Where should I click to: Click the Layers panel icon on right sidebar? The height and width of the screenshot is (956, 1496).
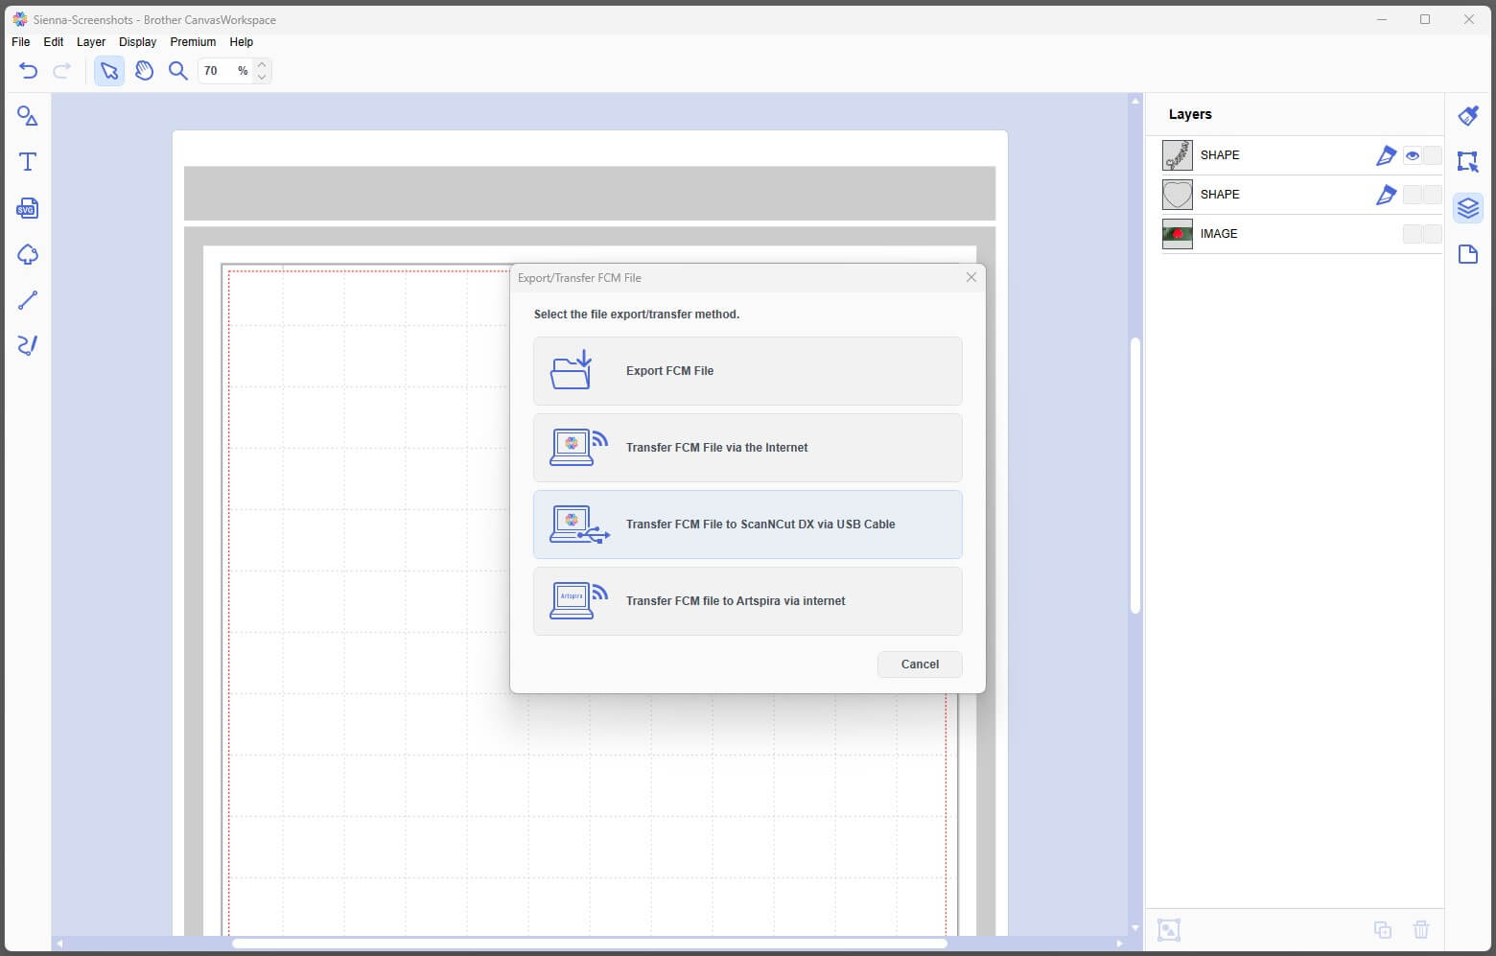tap(1468, 207)
